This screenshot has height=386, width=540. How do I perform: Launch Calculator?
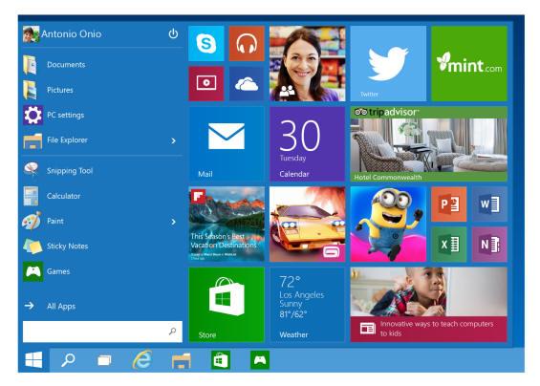(102, 196)
